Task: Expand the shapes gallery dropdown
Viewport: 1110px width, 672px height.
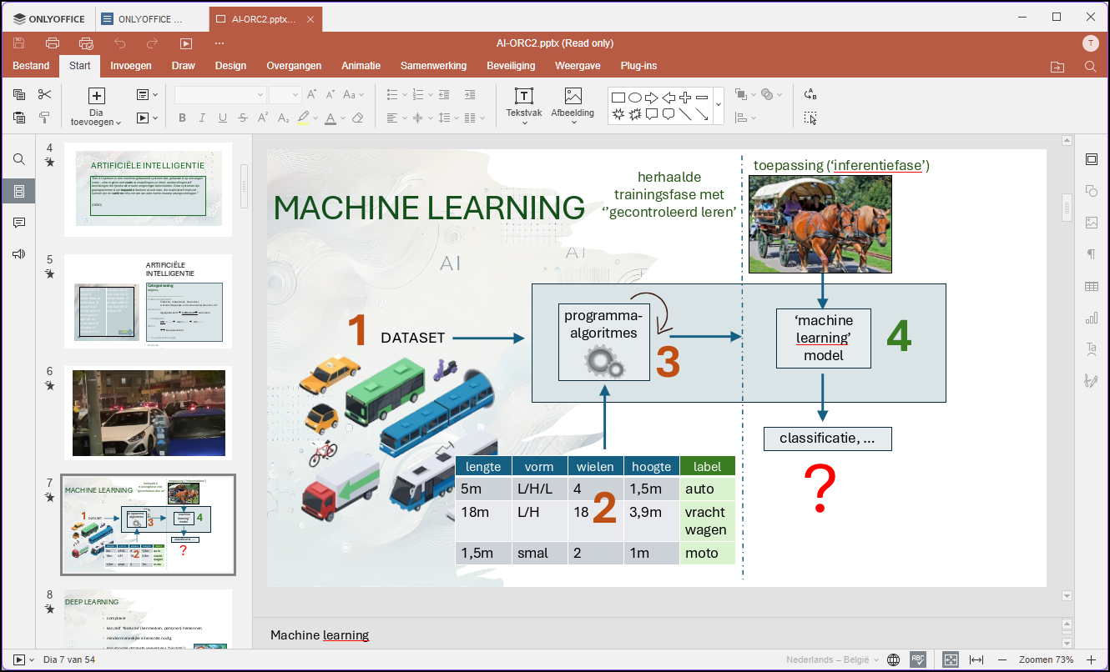Action: tap(719, 105)
